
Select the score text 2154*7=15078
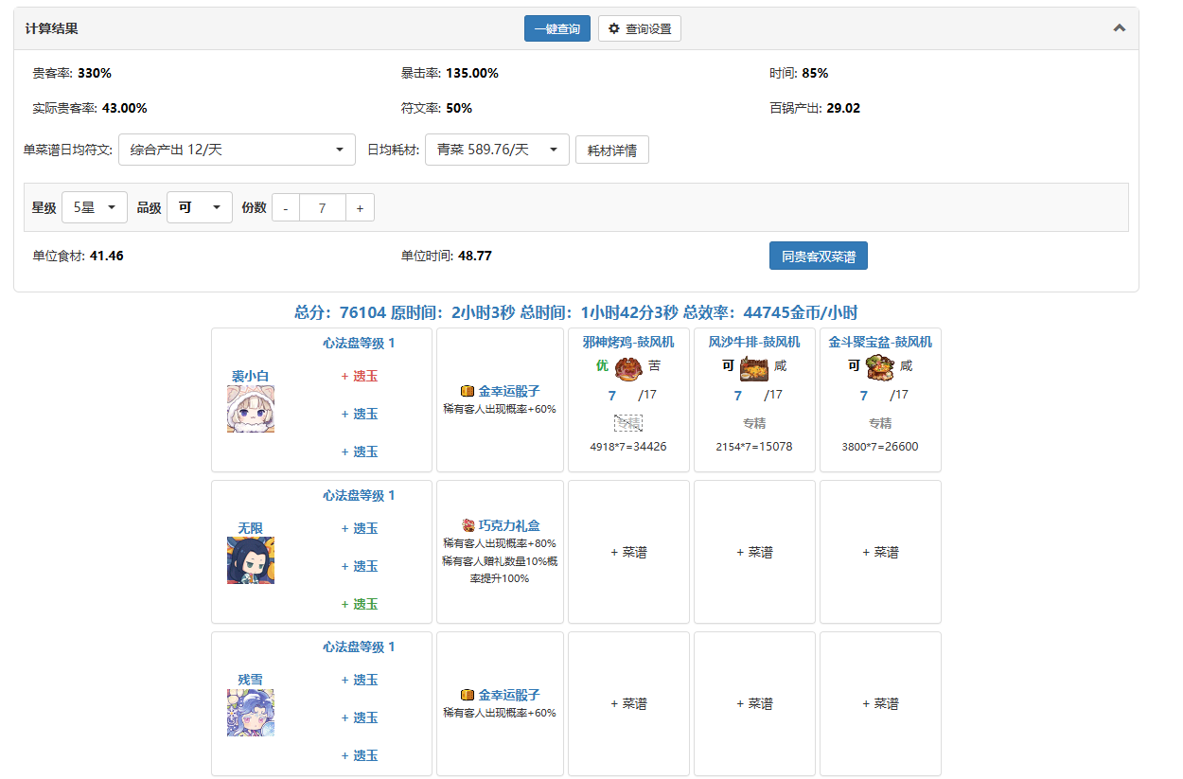point(754,447)
